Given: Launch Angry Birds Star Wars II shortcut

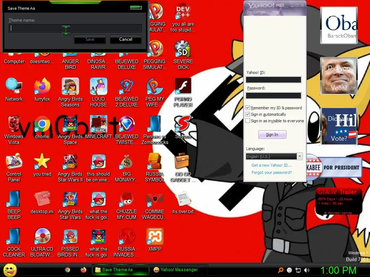Looking at the screenshot, I should coord(70,167).
